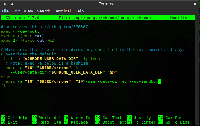Viewport: 200px width, 126px height.
Task: Click the Go To Line shortcut
Action: (x=177, y=122)
